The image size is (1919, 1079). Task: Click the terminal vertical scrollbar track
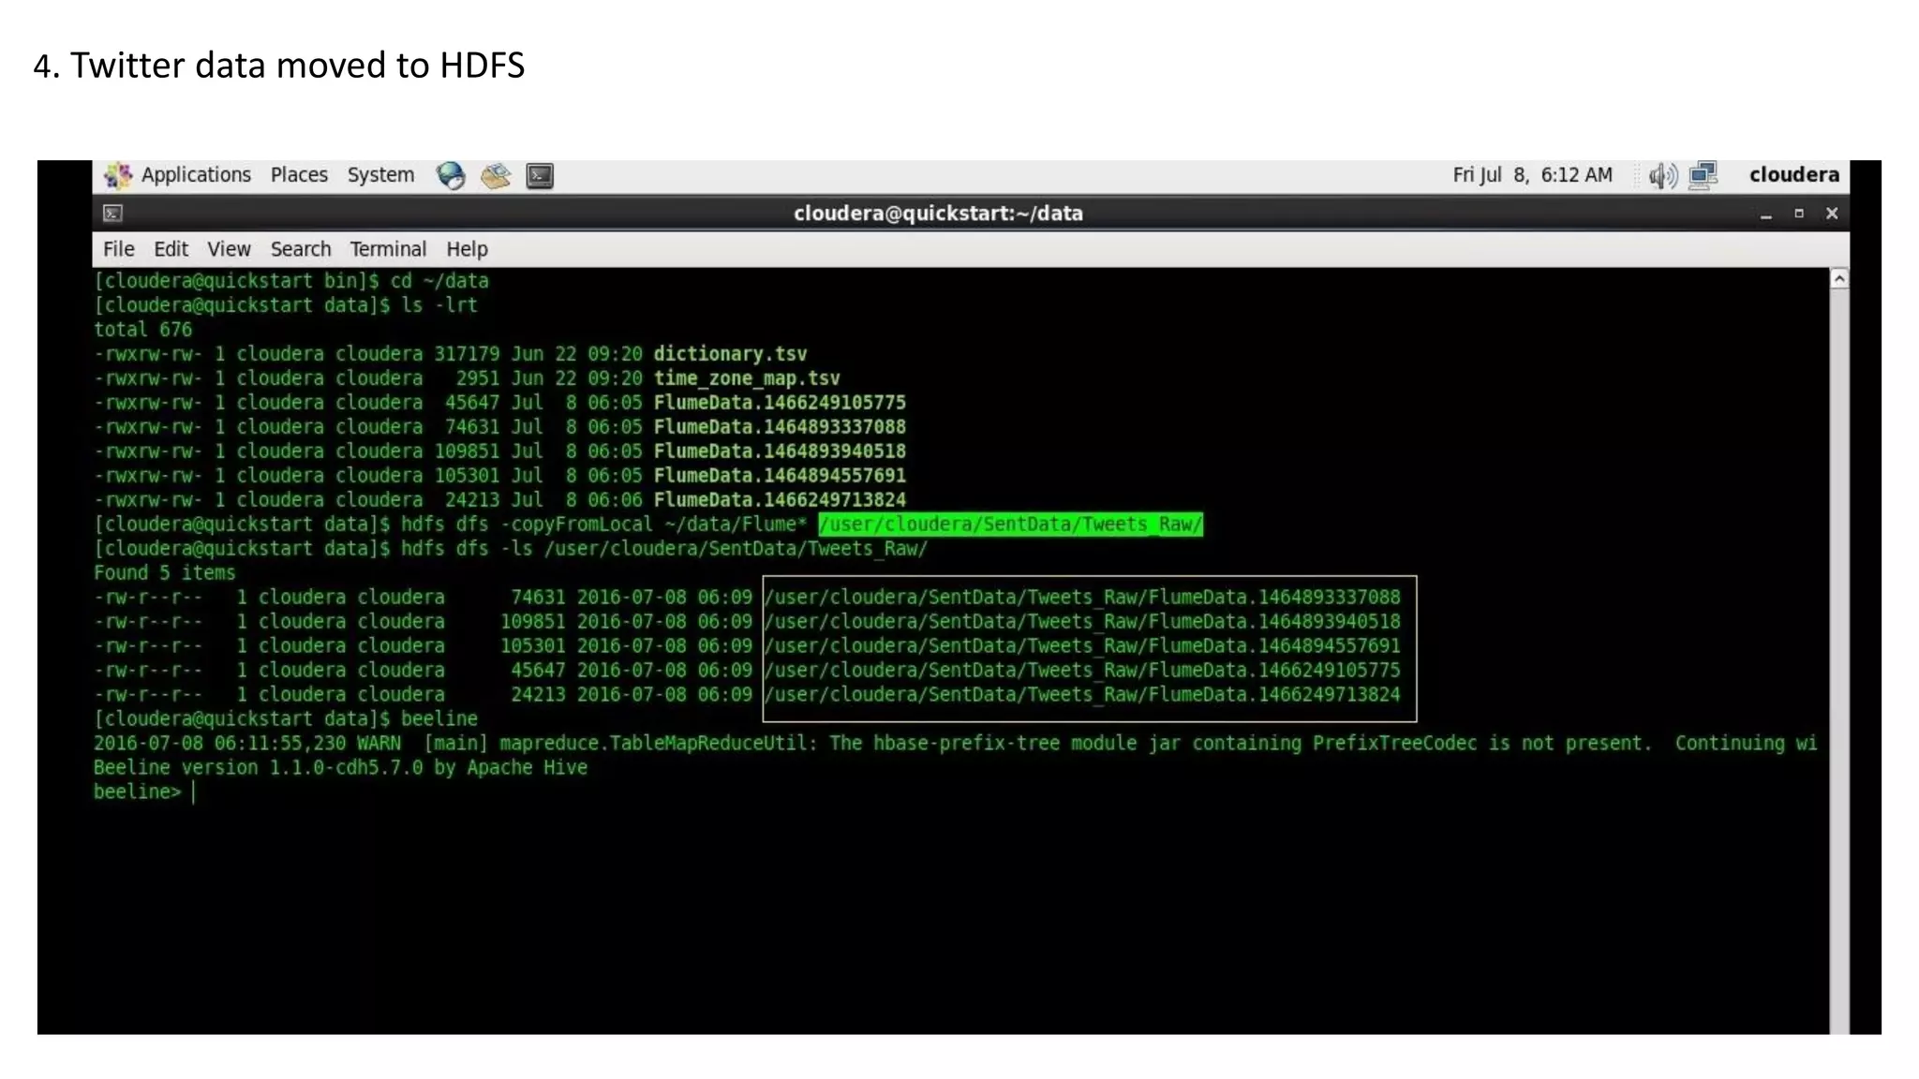pyautogui.click(x=1839, y=660)
